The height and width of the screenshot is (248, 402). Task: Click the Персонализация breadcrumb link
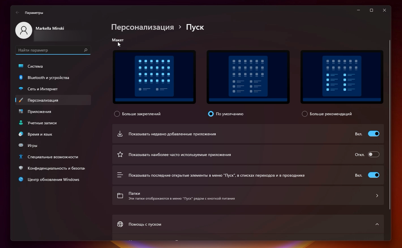tap(142, 27)
